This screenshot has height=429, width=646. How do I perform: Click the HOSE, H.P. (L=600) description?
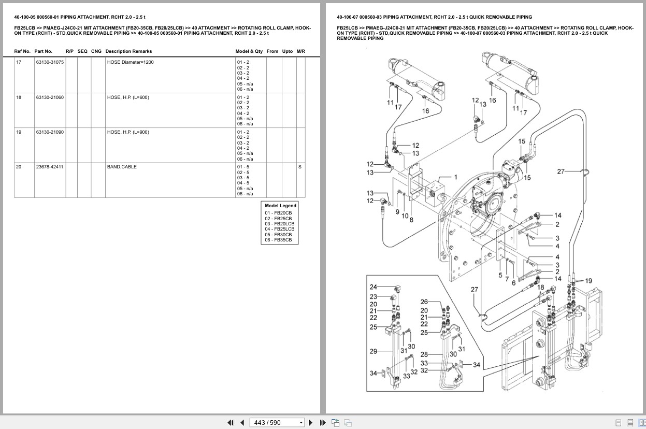click(128, 97)
